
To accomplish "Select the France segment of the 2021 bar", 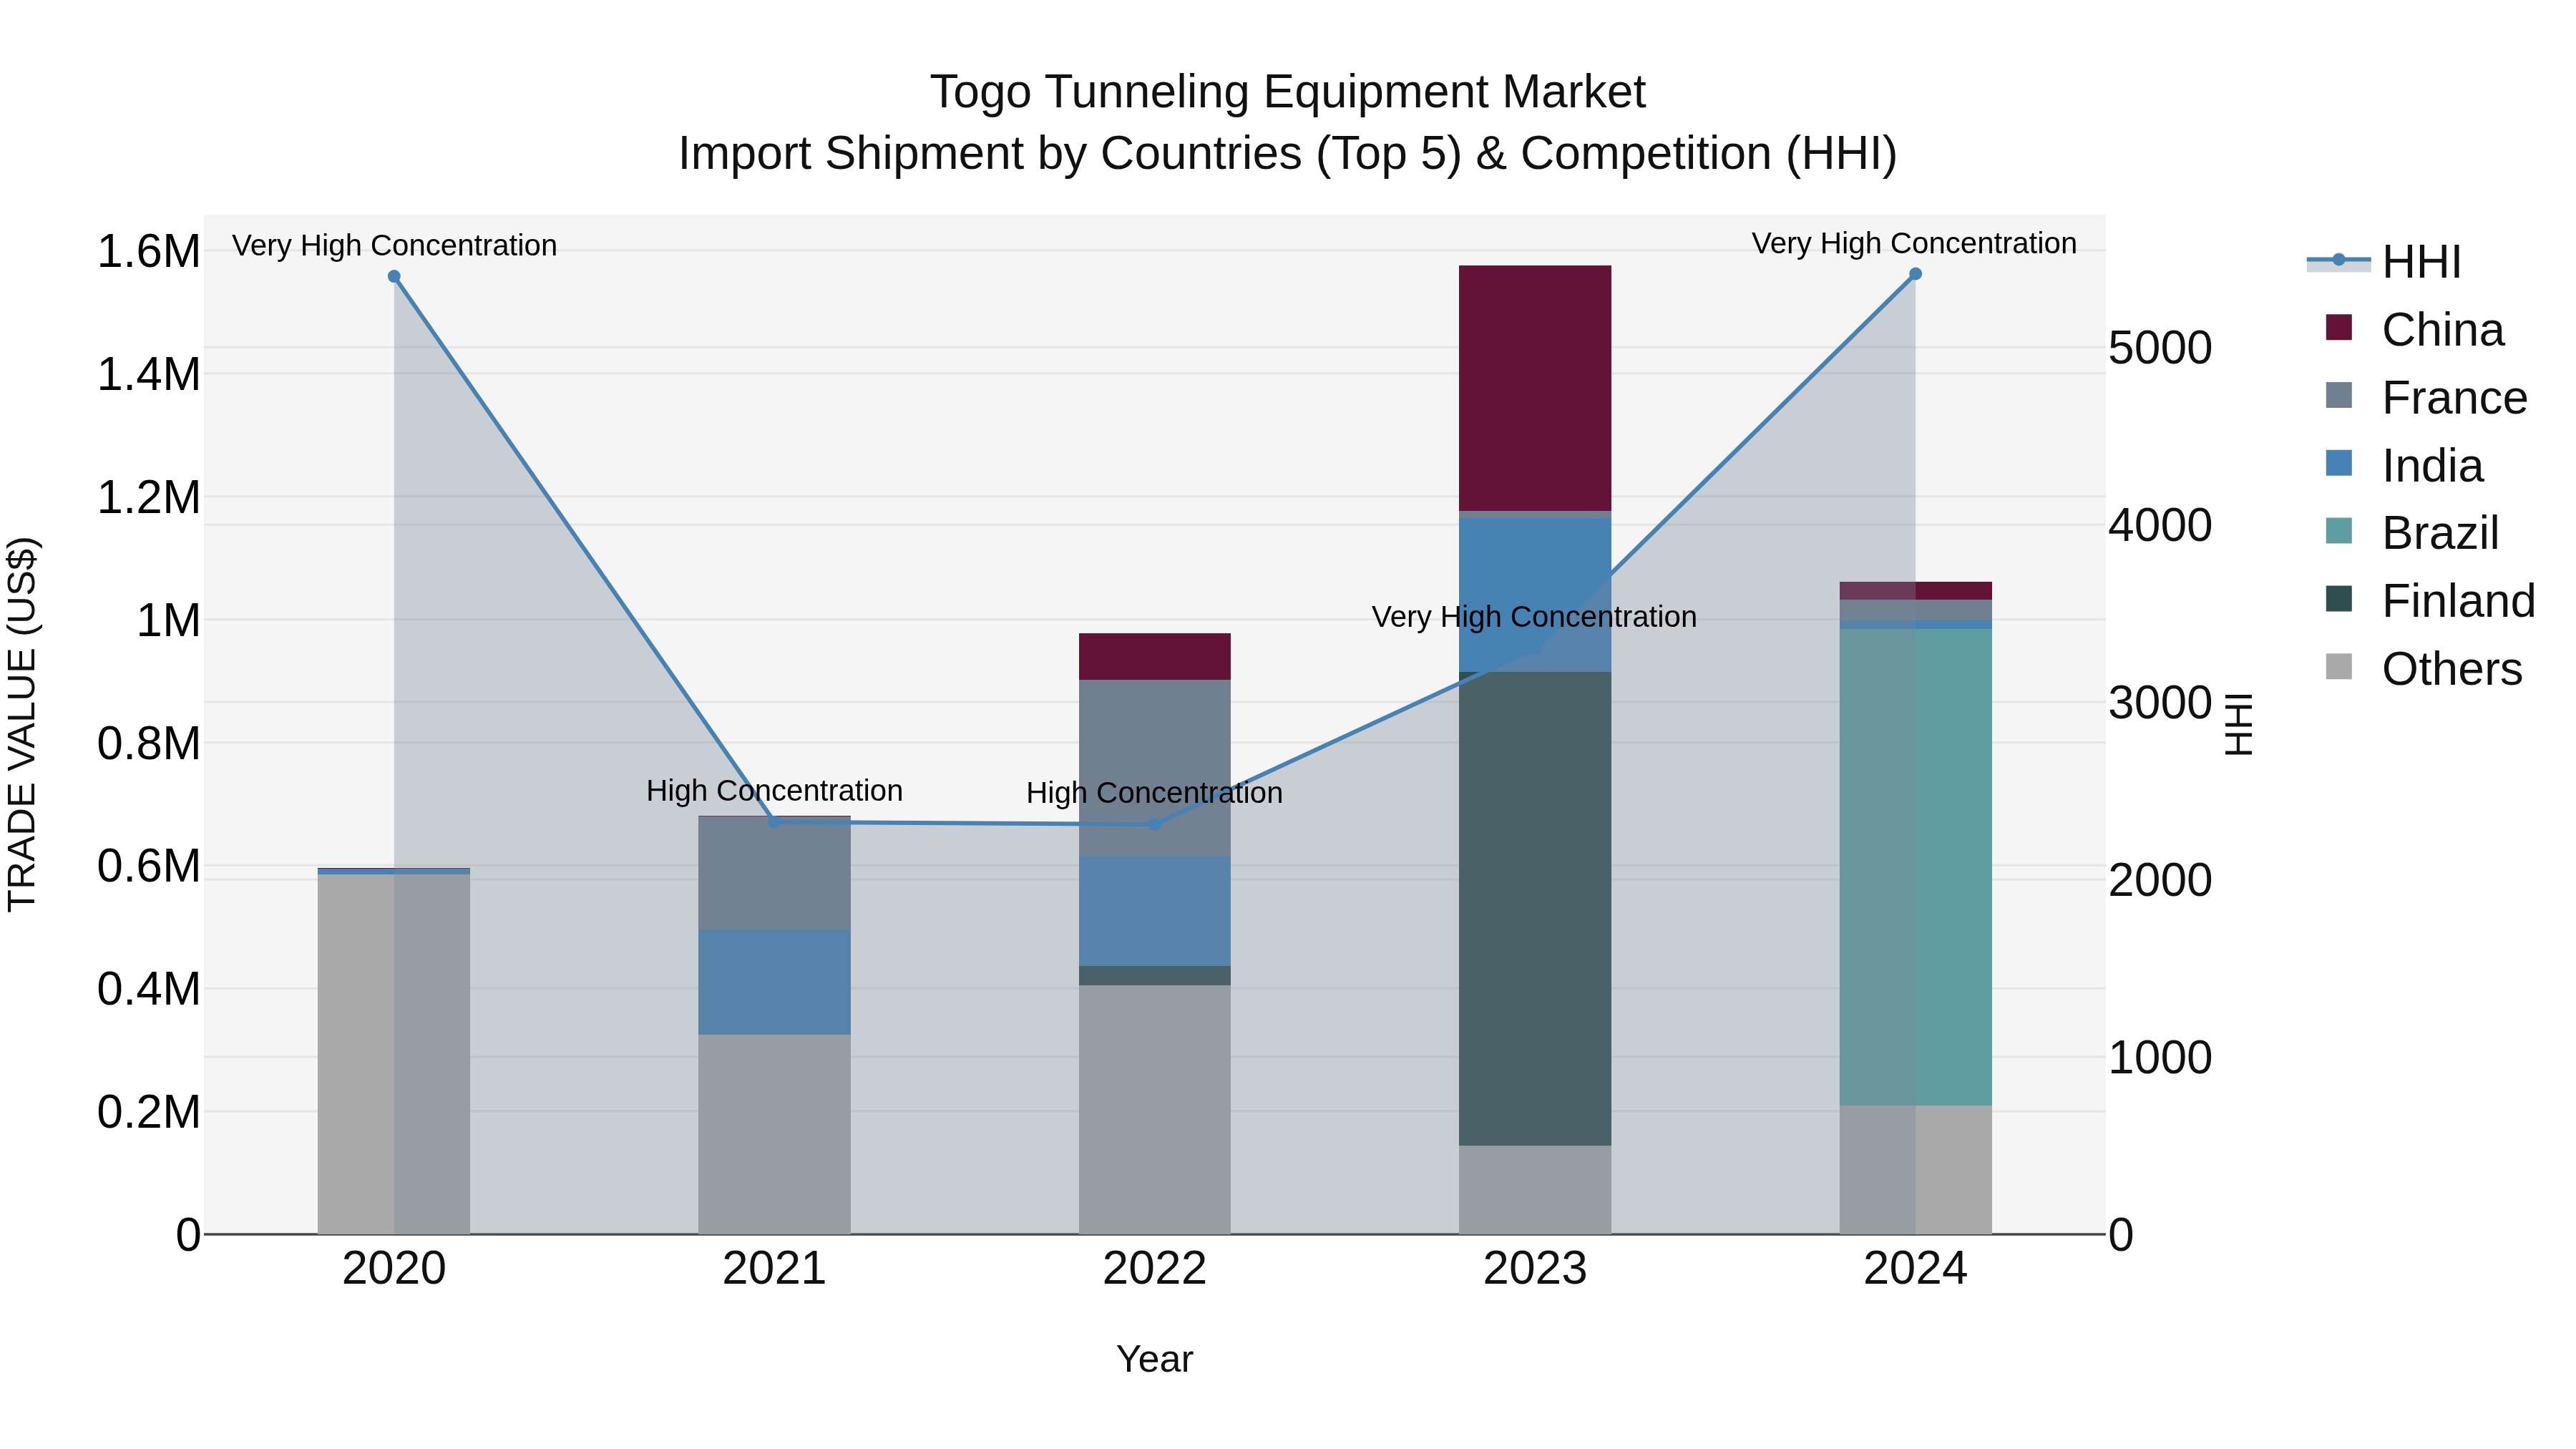I will 774,874.
